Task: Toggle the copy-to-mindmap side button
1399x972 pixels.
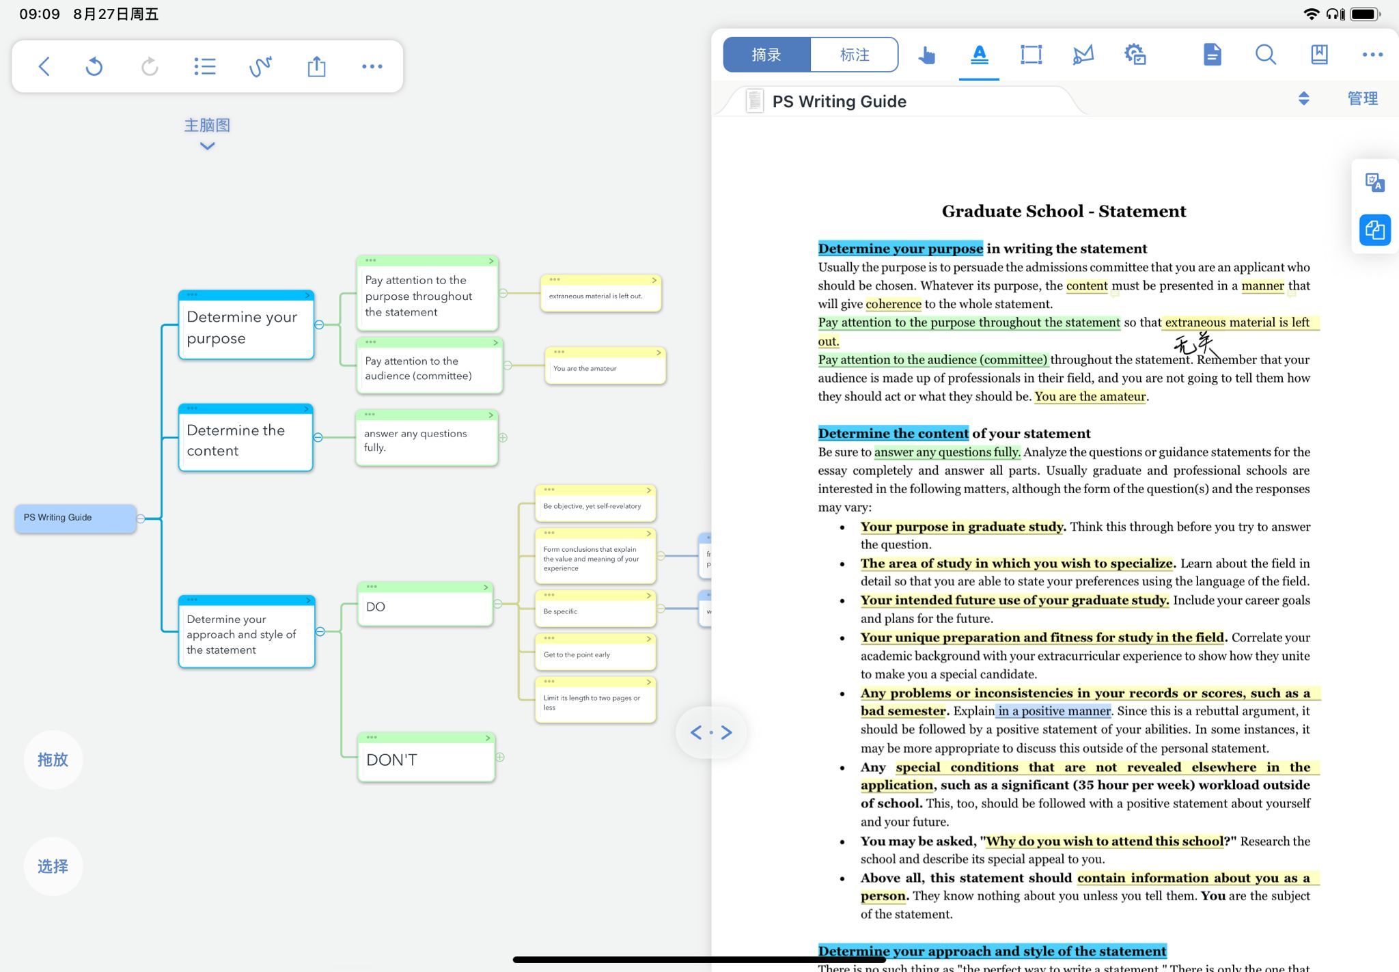Action: [1374, 230]
